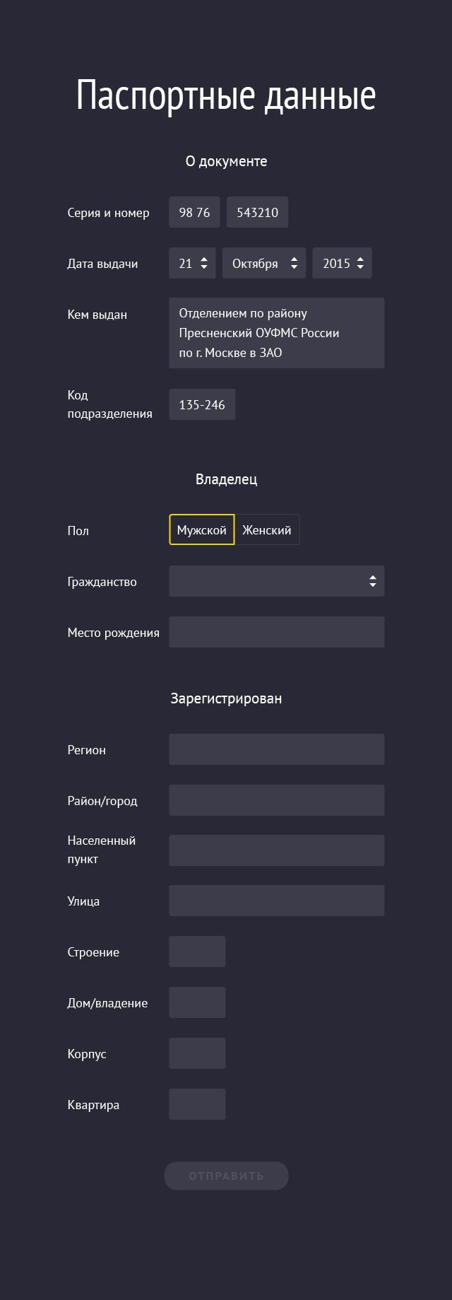This screenshot has height=1300, width=452.
Task: Open the issue day dropdown showing 21
Action: point(192,263)
